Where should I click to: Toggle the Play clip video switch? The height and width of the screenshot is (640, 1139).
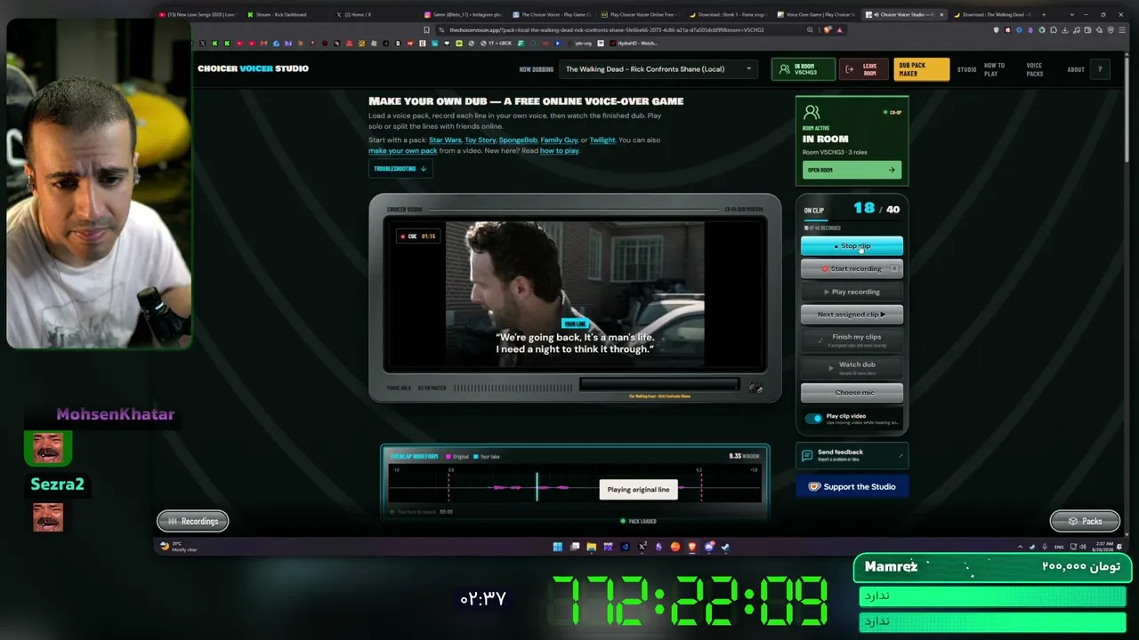pos(813,418)
